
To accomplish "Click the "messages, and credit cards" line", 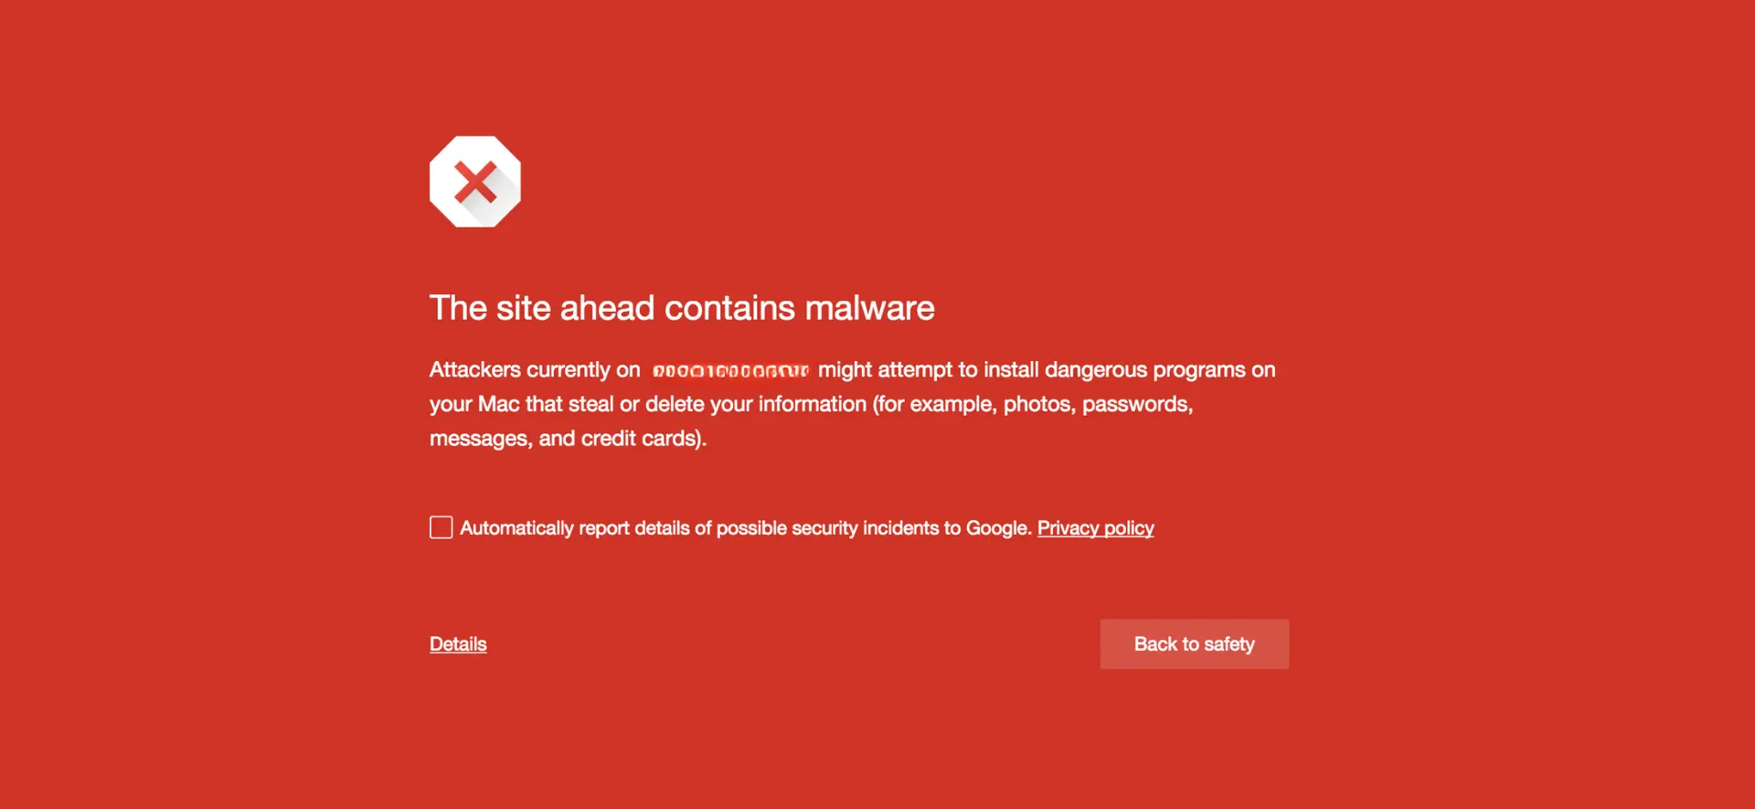I will pyautogui.click(x=568, y=439).
